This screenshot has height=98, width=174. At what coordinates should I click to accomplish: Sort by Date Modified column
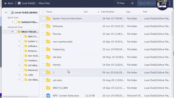[x=108, y=12]
